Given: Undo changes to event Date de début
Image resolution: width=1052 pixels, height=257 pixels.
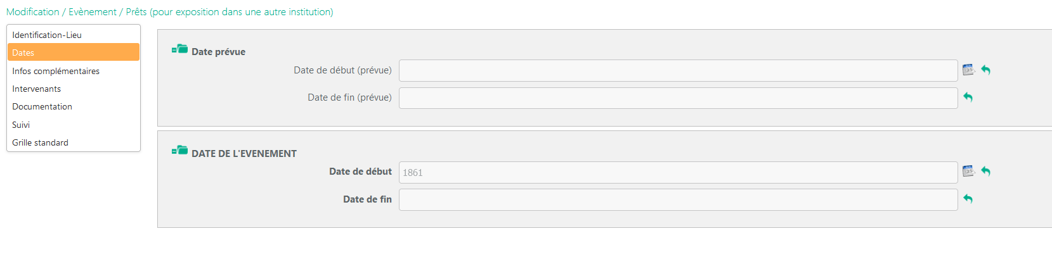Looking at the screenshot, I should (x=986, y=171).
